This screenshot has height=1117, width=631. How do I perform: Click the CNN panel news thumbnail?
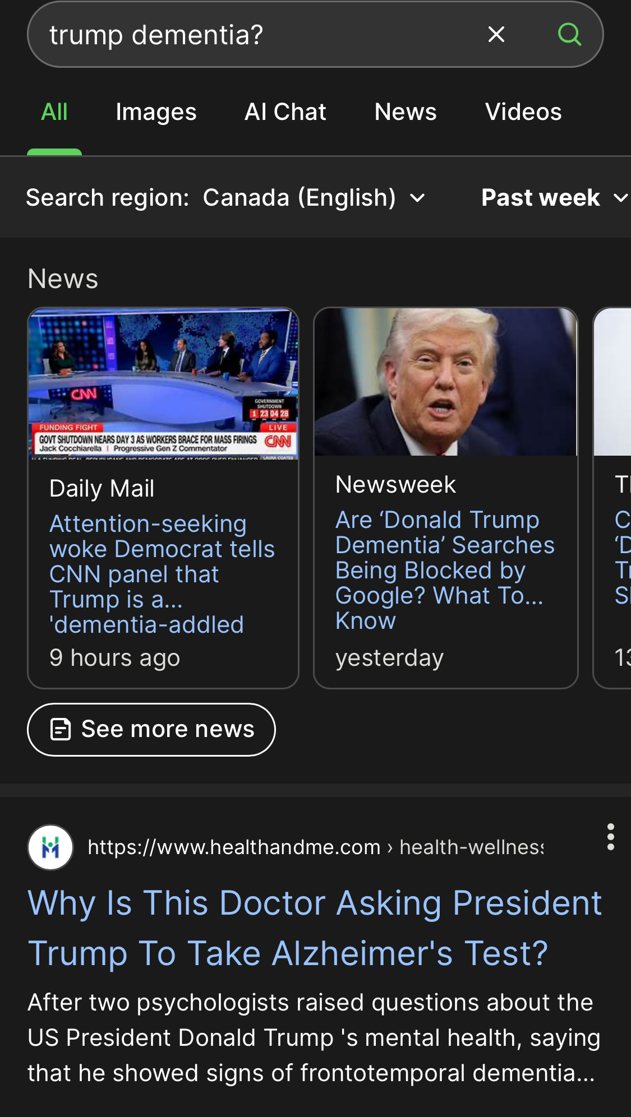click(163, 383)
